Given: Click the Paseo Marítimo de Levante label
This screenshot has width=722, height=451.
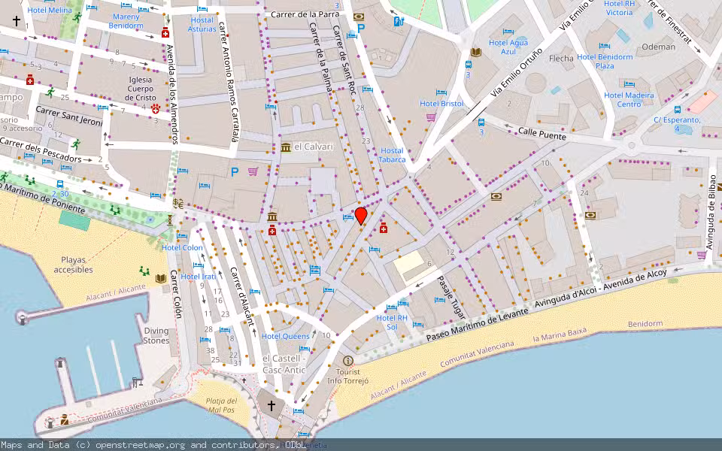Looking at the screenshot, I should [477, 325].
